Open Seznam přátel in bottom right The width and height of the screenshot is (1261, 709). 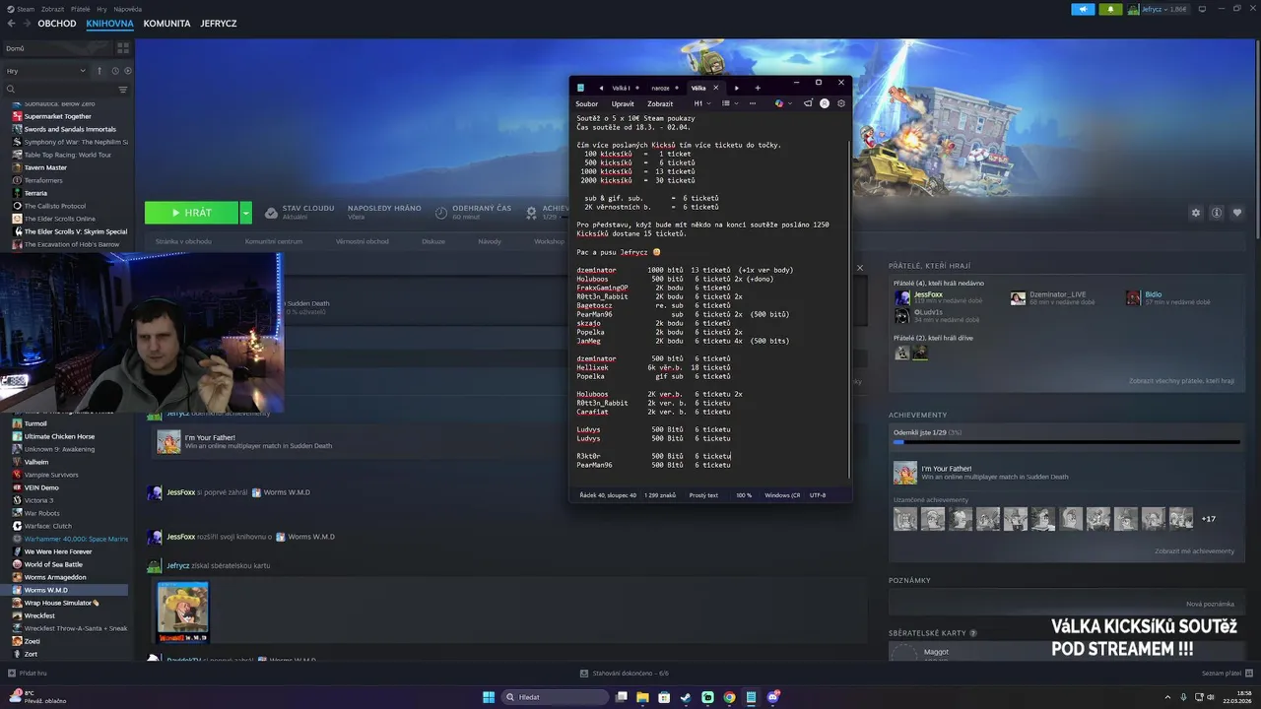tap(1228, 673)
